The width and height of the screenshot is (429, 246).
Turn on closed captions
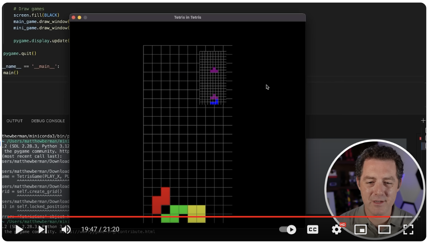[x=313, y=230]
